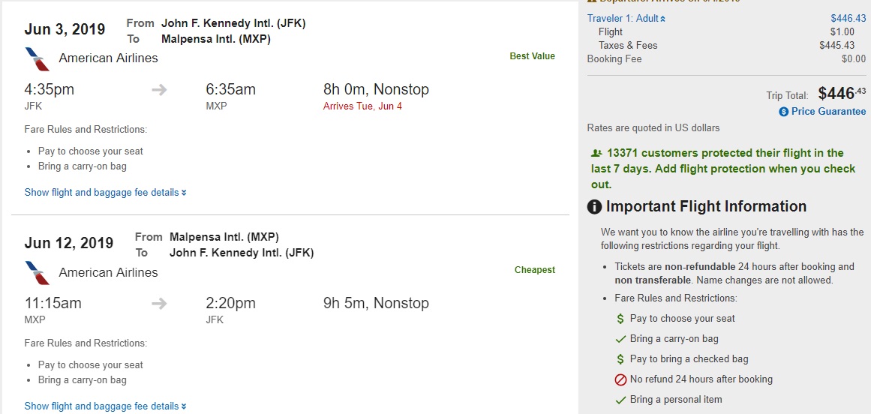Click the checkmark icon beside Bring a personal item

point(620,400)
